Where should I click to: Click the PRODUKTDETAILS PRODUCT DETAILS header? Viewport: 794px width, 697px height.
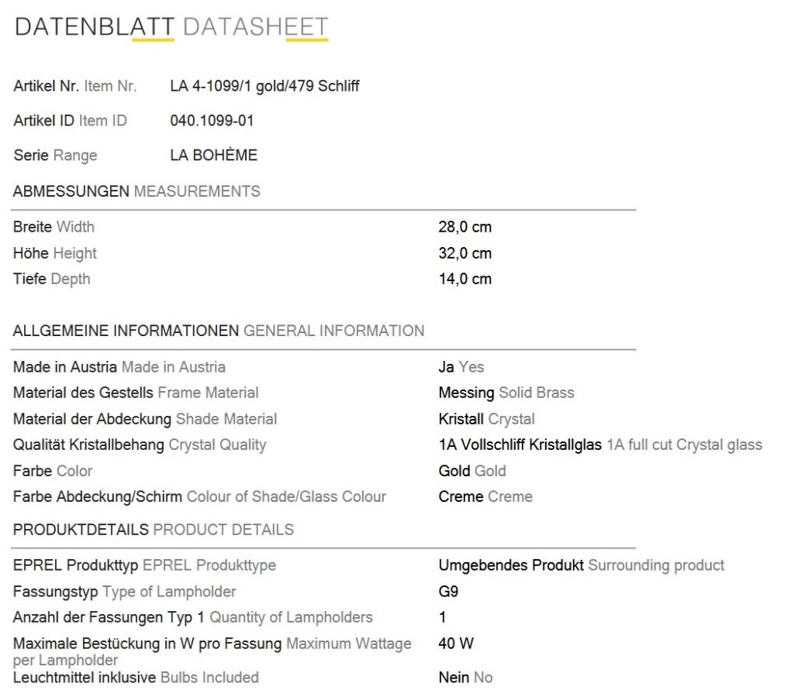click(x=154, y=530)
